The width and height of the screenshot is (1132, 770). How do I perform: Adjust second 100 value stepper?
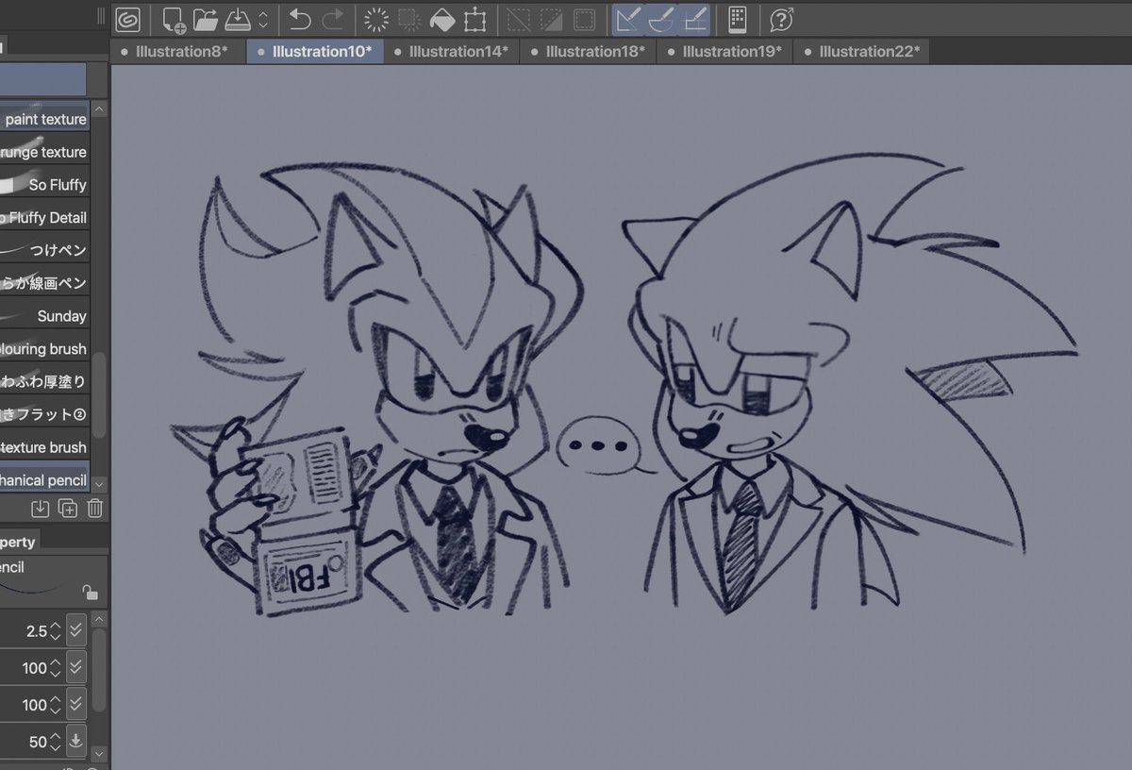pyautogui.click(x=56, y=704)
